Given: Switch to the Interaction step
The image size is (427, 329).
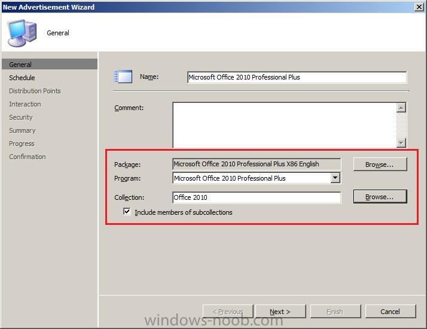Looking at the screenshot, I should 25,104.
